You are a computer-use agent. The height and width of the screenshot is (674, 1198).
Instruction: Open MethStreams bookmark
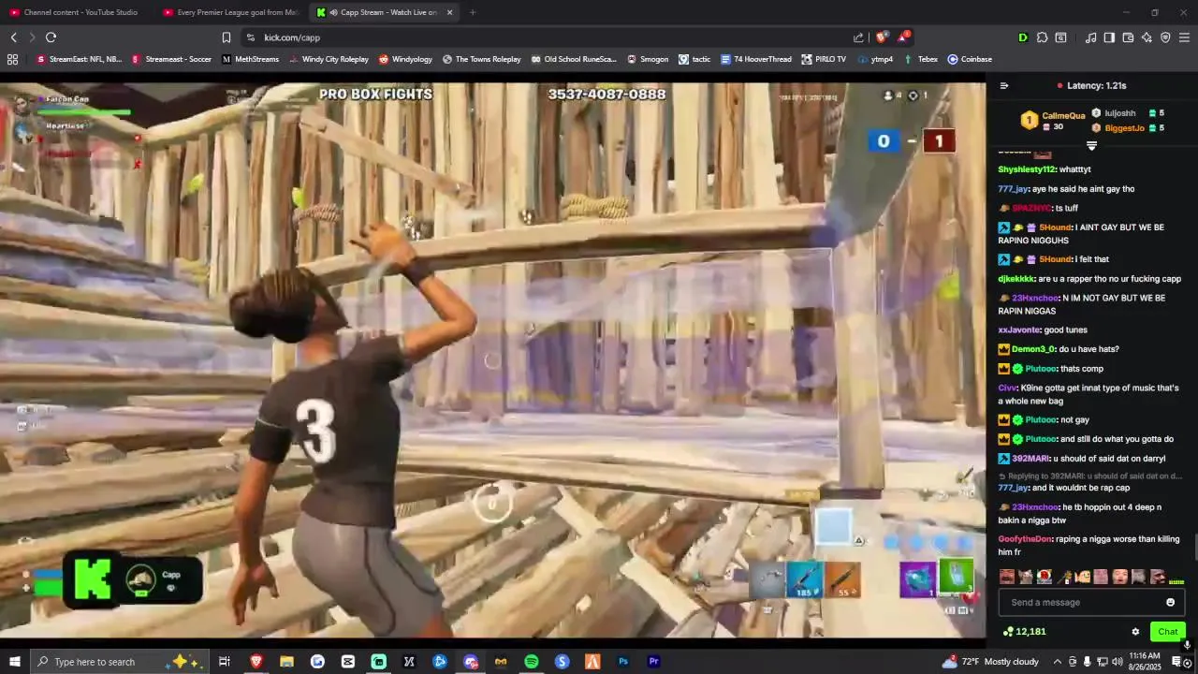(x=250, y=59)
